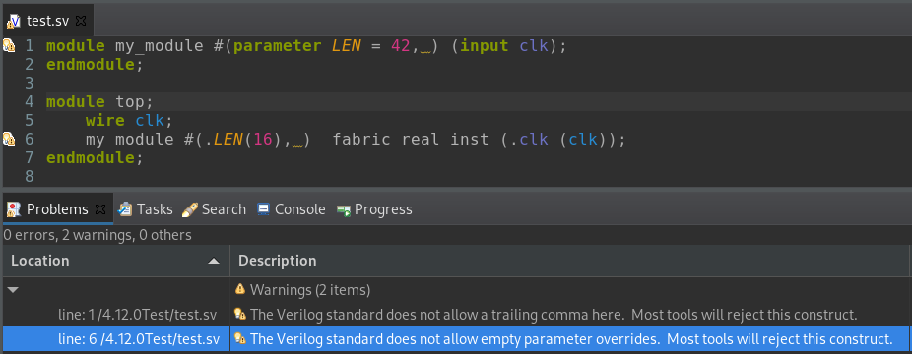Switch to the Progress tab

point(374,209)
